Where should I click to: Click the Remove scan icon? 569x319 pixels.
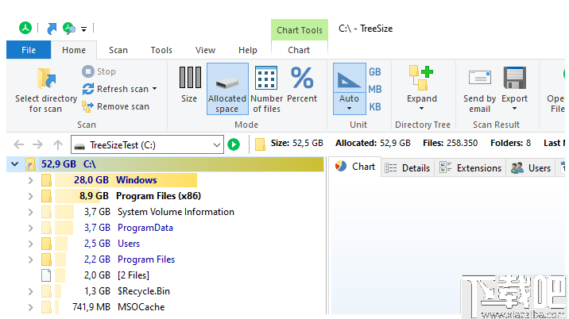coord(88,106)
